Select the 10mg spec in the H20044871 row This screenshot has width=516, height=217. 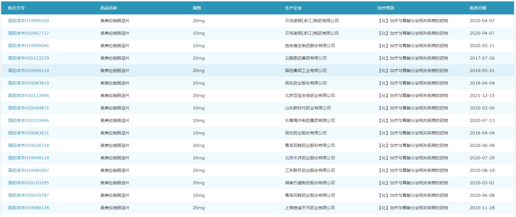click(x=199, y=108)
